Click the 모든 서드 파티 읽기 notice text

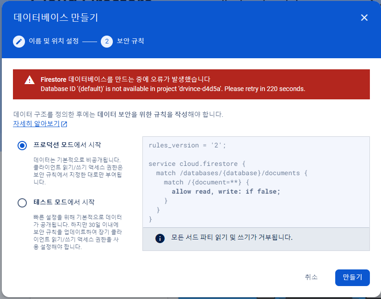tap(232, 238)
